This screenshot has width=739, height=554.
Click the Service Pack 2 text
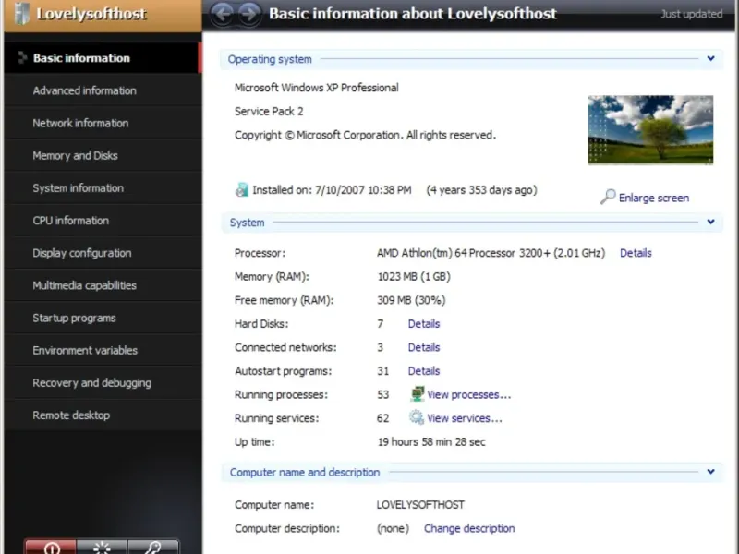(x=269, y=111)
